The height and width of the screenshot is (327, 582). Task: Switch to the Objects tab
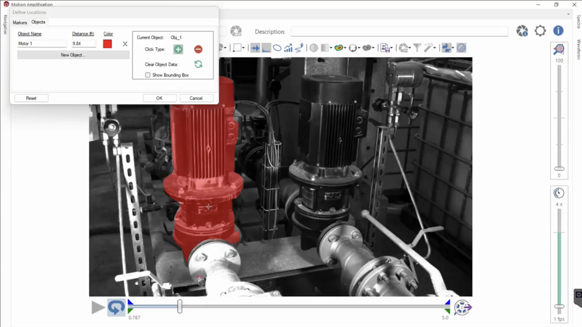pyautogui.click(x=38, y=22)
